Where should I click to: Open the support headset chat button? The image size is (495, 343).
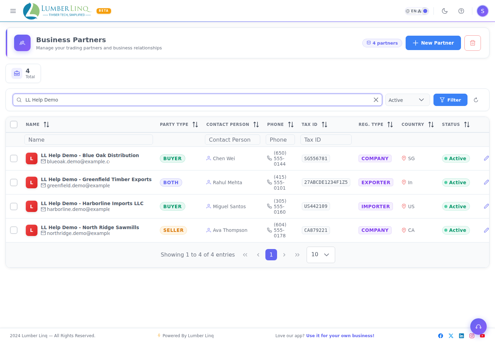coord(478,327)
